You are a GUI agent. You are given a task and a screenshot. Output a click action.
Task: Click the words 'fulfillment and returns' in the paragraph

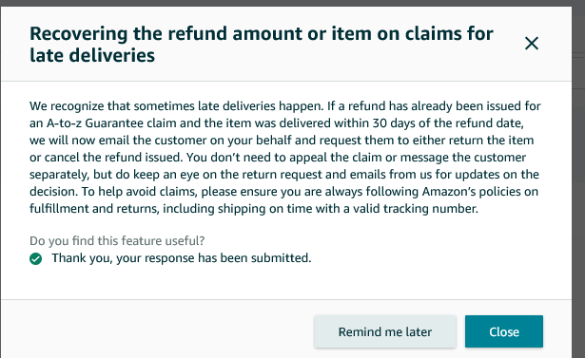click(x=94, y=209)
